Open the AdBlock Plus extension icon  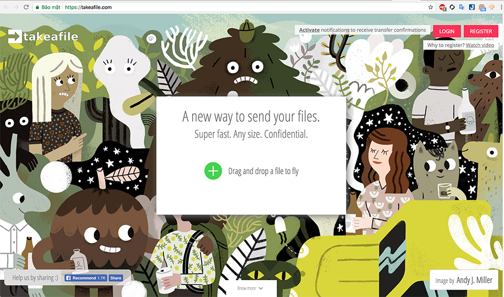443,7
